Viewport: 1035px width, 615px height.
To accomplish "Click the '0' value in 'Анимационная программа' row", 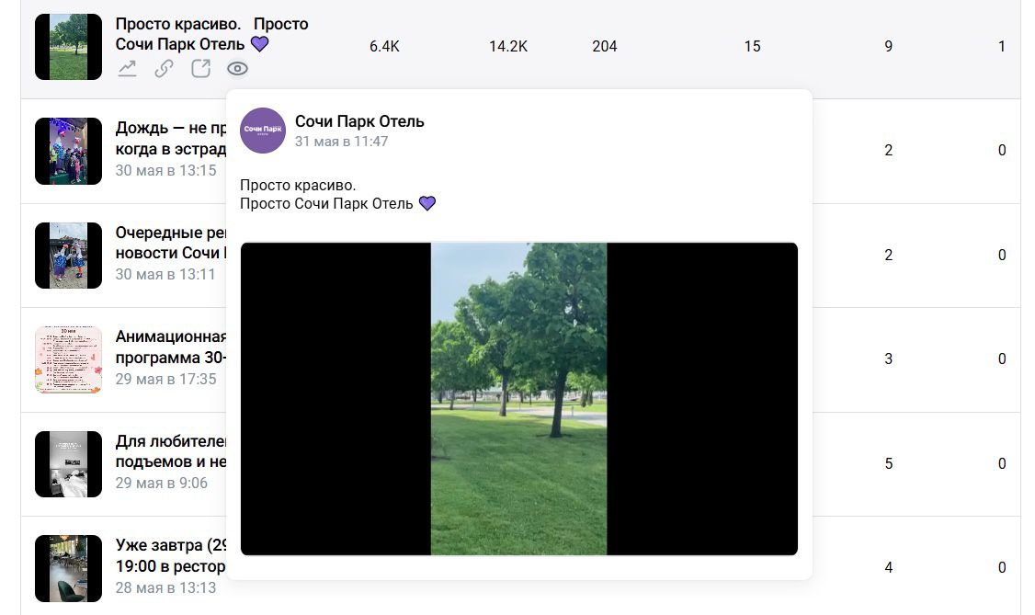I will (x=1002, y=359).
